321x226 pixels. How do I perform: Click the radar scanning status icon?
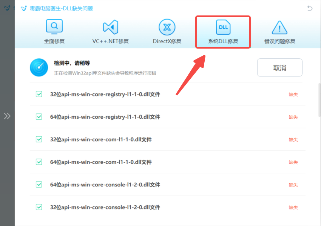point(39,67)
